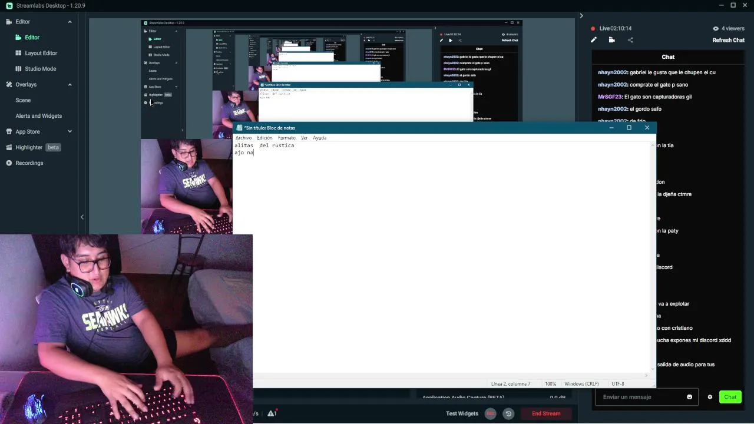Collapse the Overlays section chevron
754x424 pixels.
[x=70, y=84]
